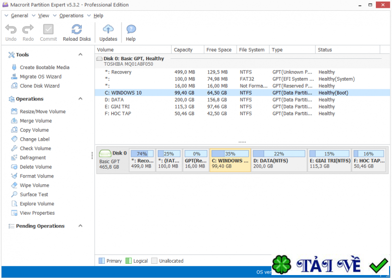Select Wipe Volume operation

point(30,185)
